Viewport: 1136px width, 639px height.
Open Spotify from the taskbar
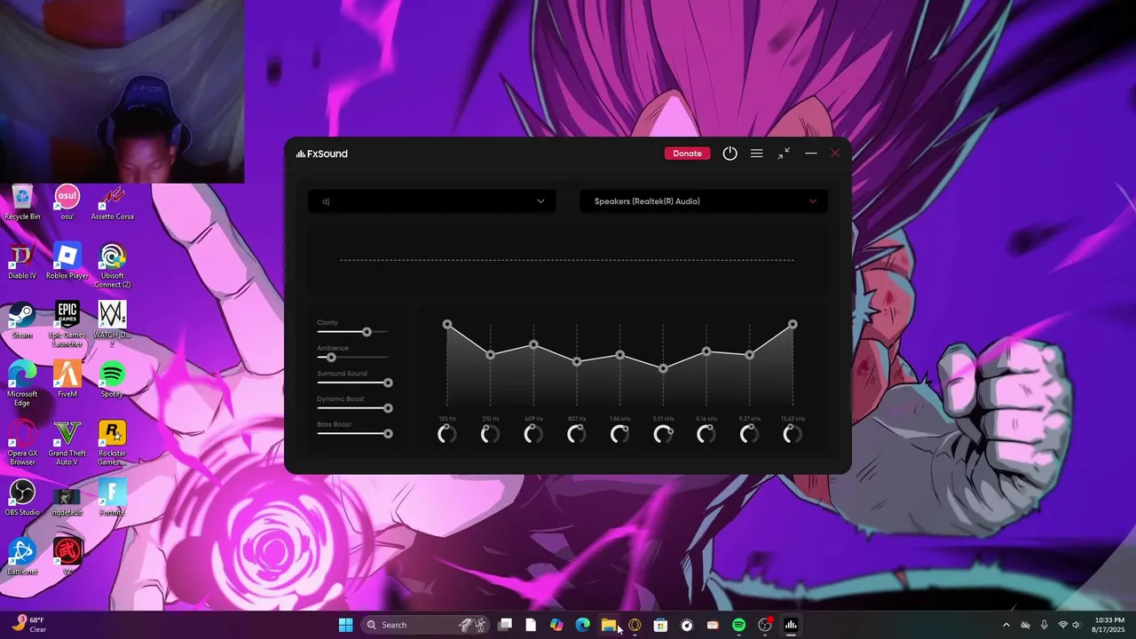(x=738, y=625)
